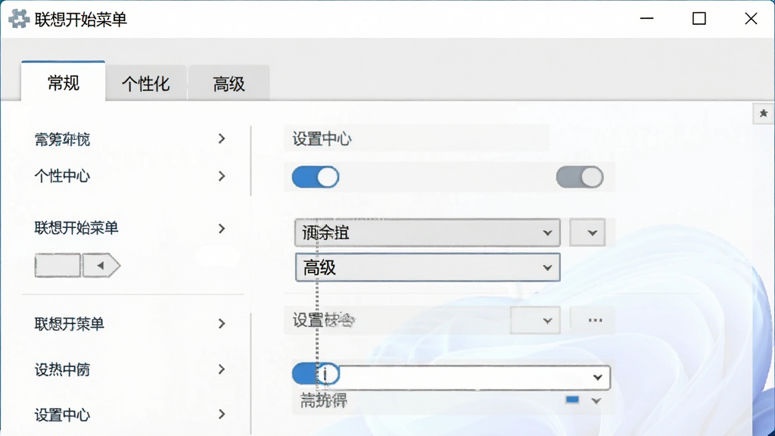Viewport: 775px width, 436px height.
Task: Click the left-pointing arrow tag button
Action: coord(101,266)
